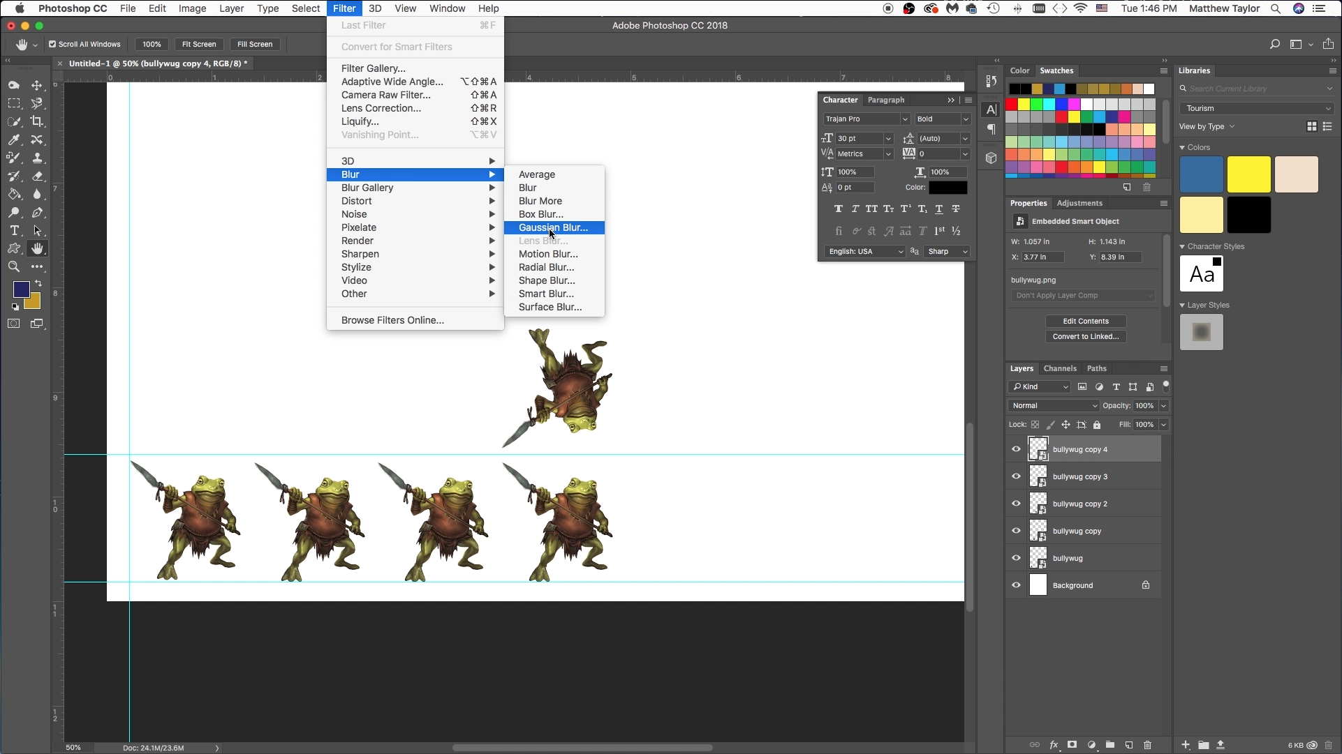The width and height of the screenshot is (1342, 754).
Task: Hide the Background layer
Action: click(1017, 585)
